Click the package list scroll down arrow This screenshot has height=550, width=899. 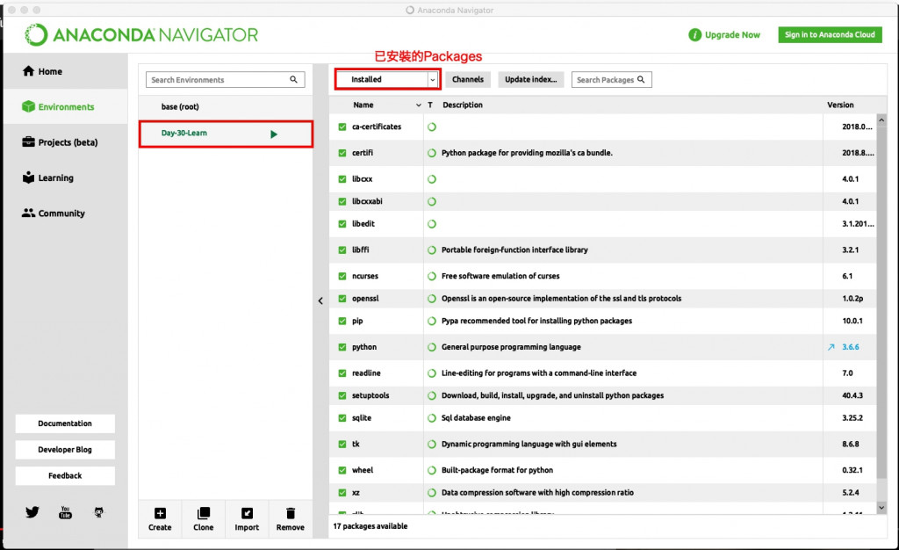pos(881,508)
